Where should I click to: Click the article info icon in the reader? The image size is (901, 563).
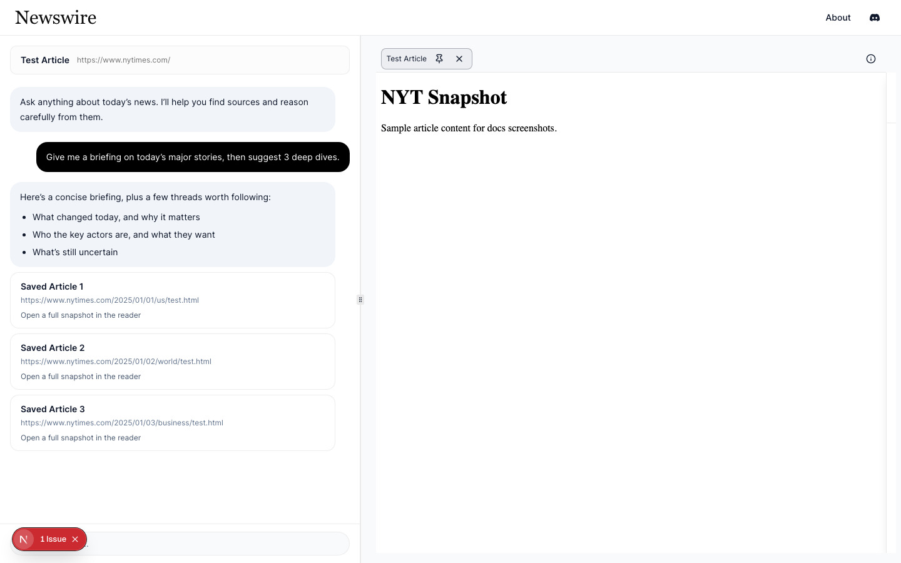click(871, 59)
